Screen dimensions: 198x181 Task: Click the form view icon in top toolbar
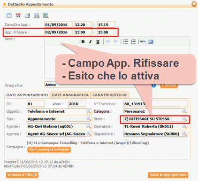[9, 16]
